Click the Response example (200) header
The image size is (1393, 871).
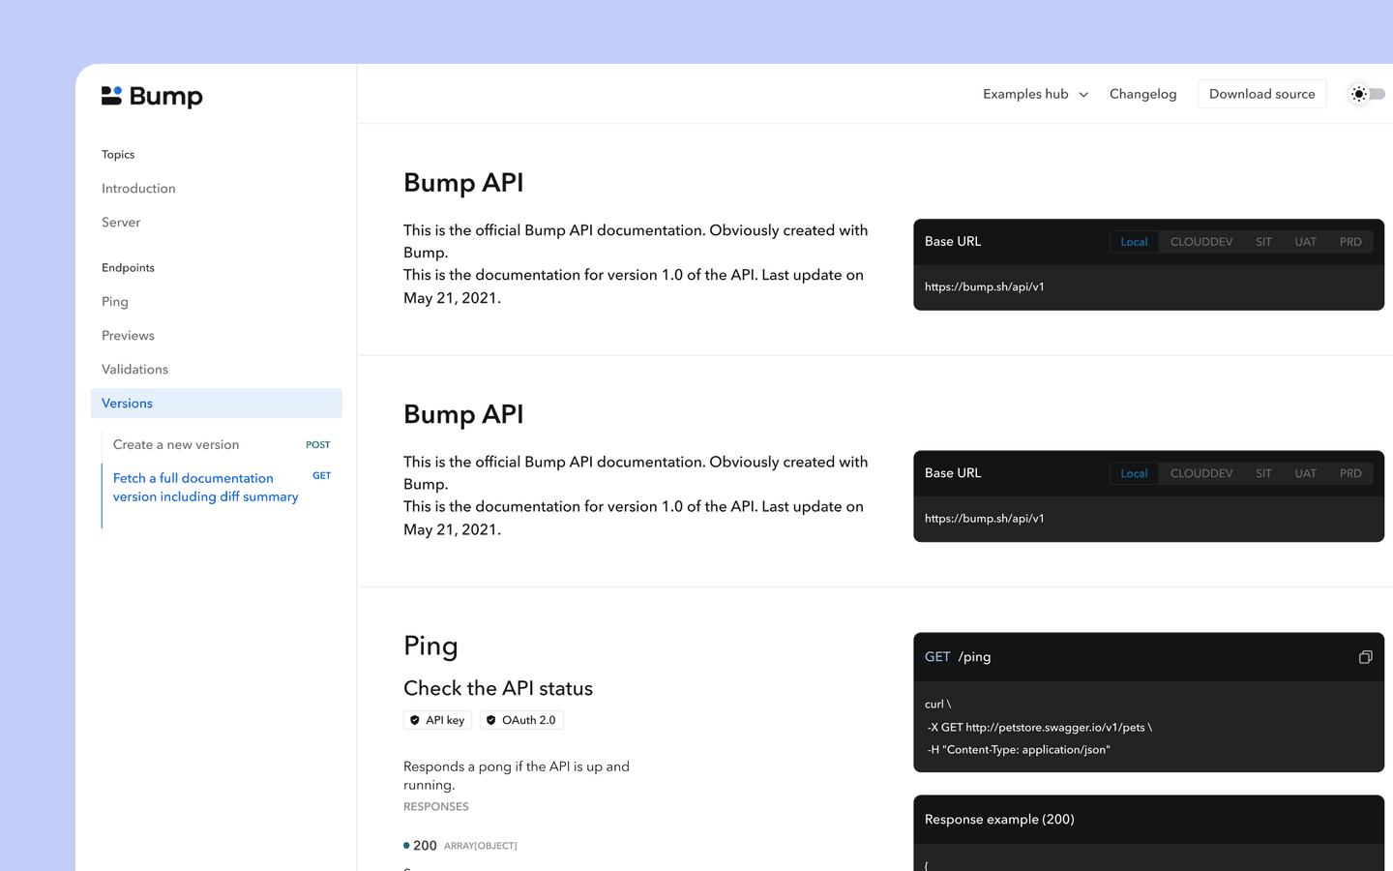pos(999,820)
